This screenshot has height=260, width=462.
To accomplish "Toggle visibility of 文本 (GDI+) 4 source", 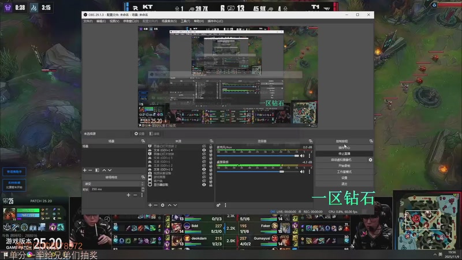I will click(204, 150).
